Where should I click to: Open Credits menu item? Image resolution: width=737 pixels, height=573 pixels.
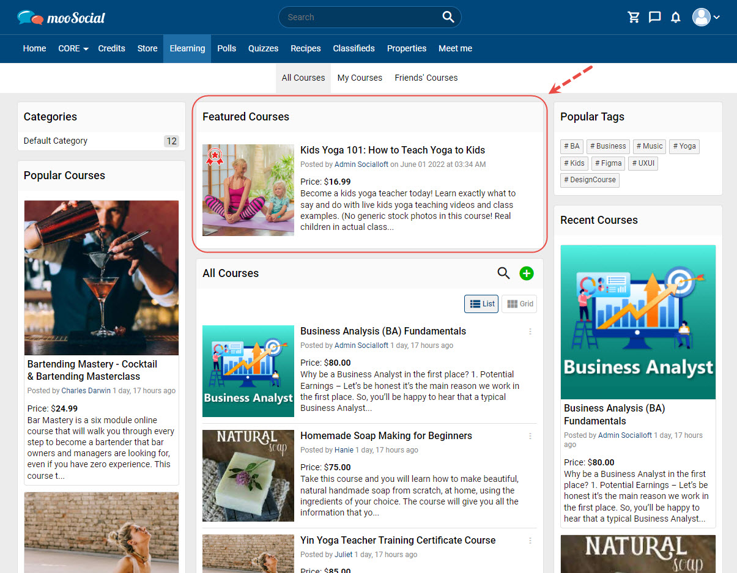(111, 48)
